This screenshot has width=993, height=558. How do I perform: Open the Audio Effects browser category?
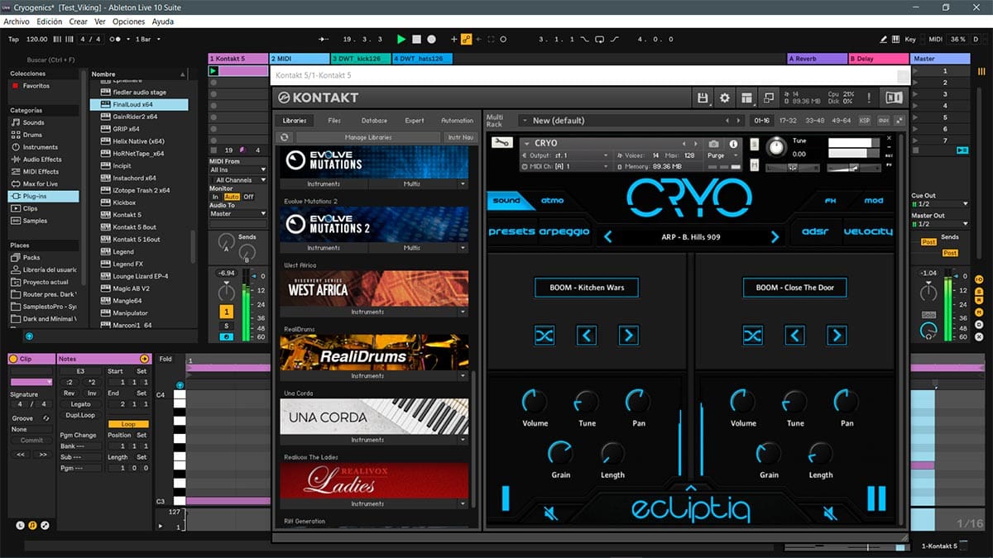tap(43, 160)
